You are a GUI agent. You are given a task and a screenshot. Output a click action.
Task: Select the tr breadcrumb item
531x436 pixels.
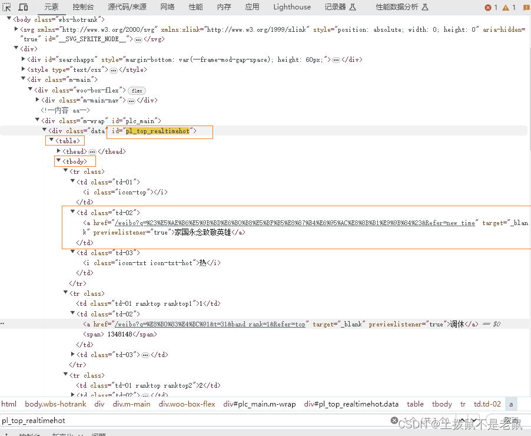tap(463, 404)
